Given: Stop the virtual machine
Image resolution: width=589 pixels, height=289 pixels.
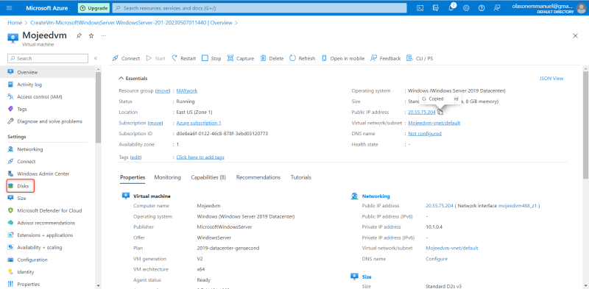Looking at the screenshot, I should tap(211, 58).
